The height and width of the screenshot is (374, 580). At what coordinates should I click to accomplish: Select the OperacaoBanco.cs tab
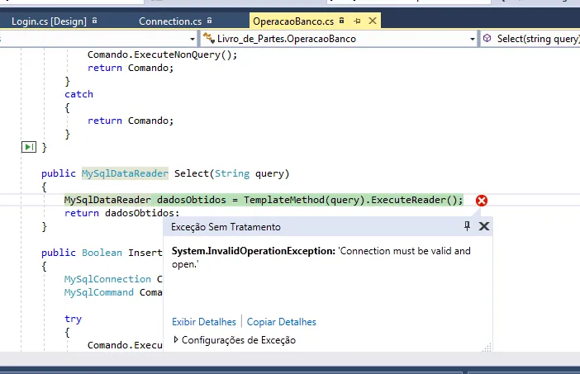point(293,21)
